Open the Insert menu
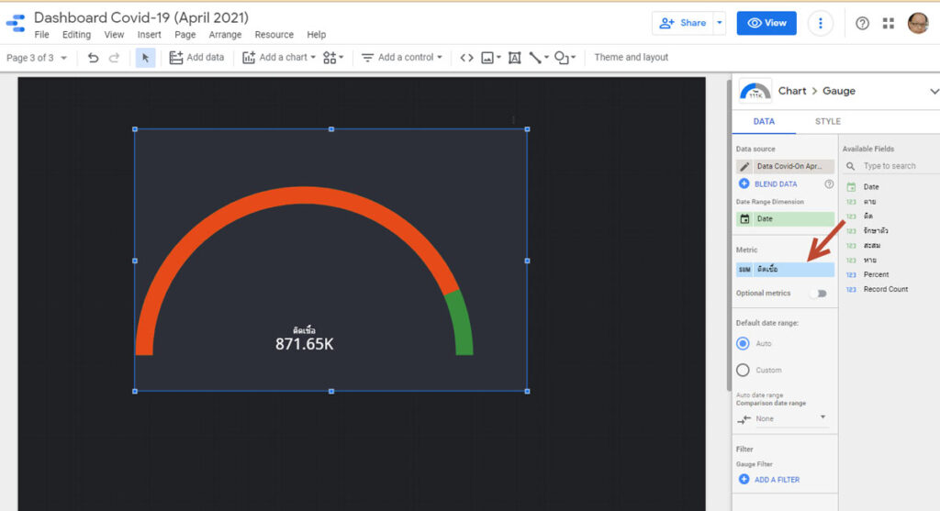940x511 pixels. [150, 35]
